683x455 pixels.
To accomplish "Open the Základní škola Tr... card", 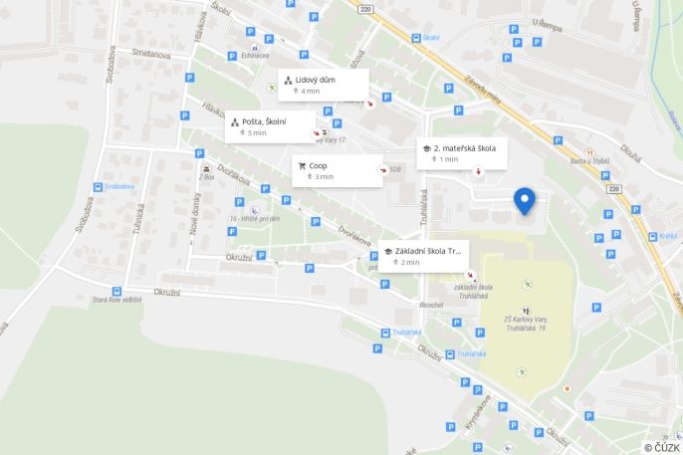I will (x=423, y=256).
